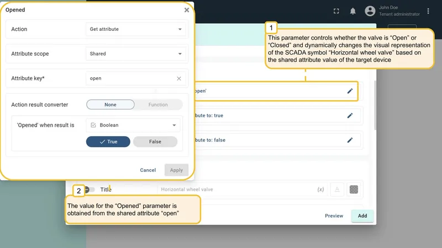Screen dimensions: 442x248
Task: Clear the Attribute key field
Action: point(178,78)
